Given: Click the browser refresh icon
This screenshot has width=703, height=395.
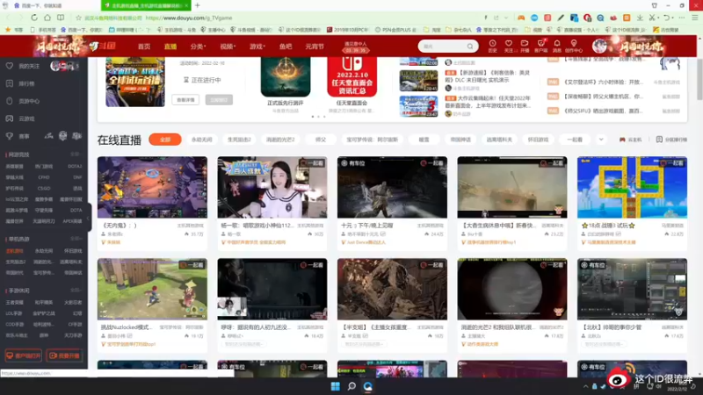Looking at the screenshot, I should [34, 18].
